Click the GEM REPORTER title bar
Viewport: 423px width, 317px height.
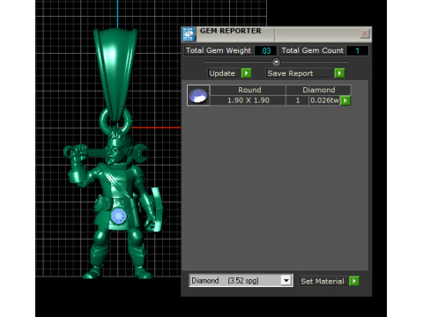[276, 33]
